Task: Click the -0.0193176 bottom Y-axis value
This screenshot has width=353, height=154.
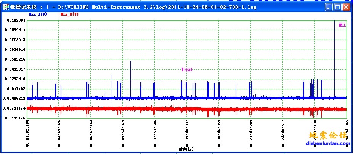Action: click(15, 118)
